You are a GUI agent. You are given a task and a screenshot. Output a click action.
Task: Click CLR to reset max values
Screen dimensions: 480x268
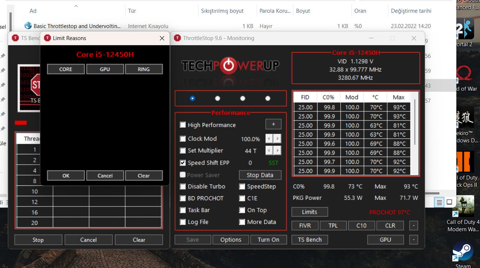click(x=390, y=225)
